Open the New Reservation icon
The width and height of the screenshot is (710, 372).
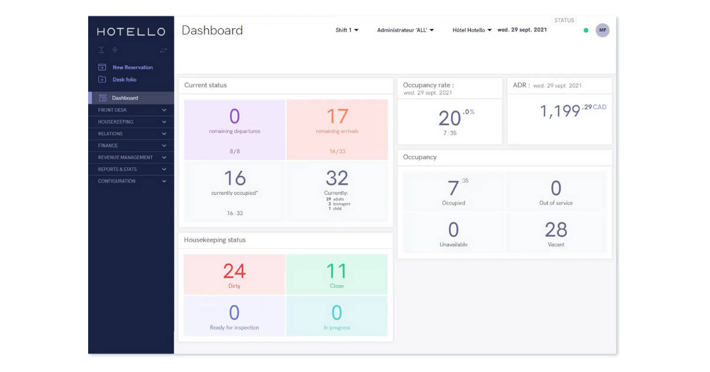point(101,67)
